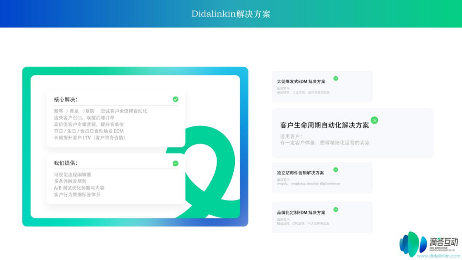The width and height of the screenshot is (462, 260).
Task: Click the green chat bubble beside 我们提供
Action: point(175,164)
